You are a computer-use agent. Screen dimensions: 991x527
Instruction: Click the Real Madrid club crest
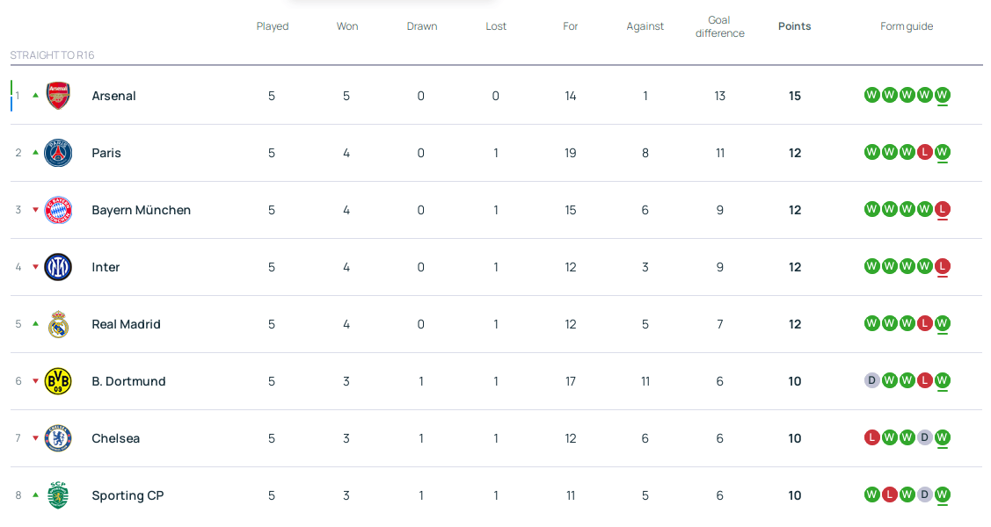(x=58, y=324)
